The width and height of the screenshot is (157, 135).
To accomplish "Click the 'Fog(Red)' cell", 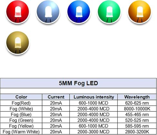I will 21,103.
